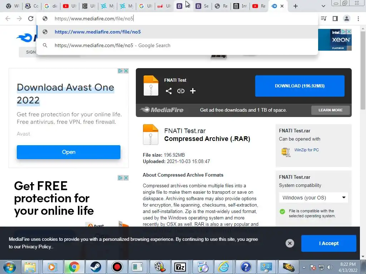Click the FNATI Test.rar file name heading
Screen dimensions: 366x274
[185, 131]
